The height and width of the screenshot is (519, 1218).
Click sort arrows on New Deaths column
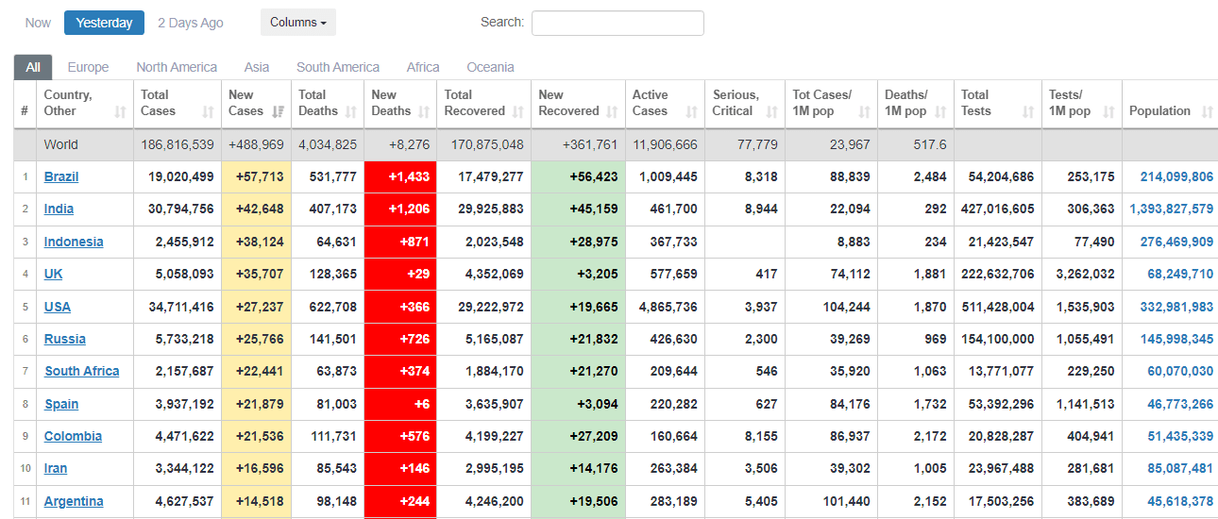(x=424, y=112)
